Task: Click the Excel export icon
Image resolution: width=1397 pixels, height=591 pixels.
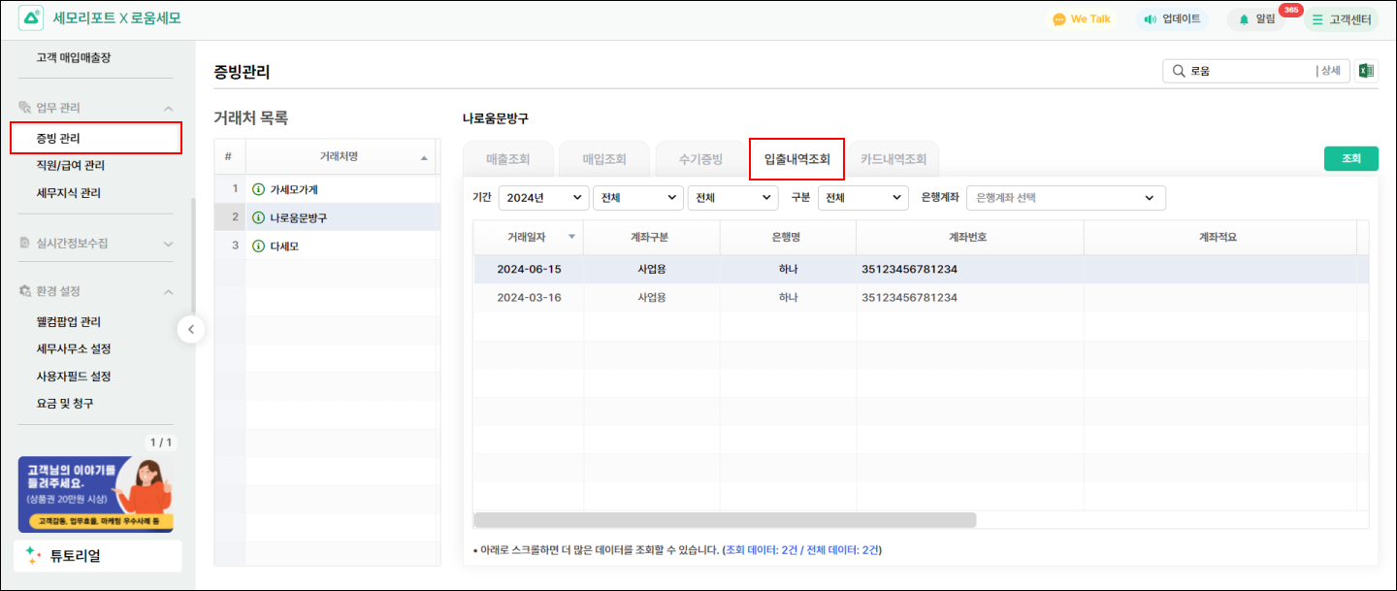Action: (x=1366, y=71)
